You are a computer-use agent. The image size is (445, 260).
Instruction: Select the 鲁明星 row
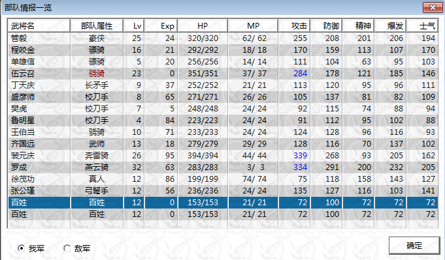pyautogui.click(x=223, y=121)
